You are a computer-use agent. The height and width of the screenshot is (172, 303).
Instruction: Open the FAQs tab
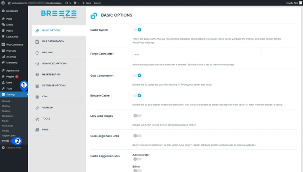46,130
